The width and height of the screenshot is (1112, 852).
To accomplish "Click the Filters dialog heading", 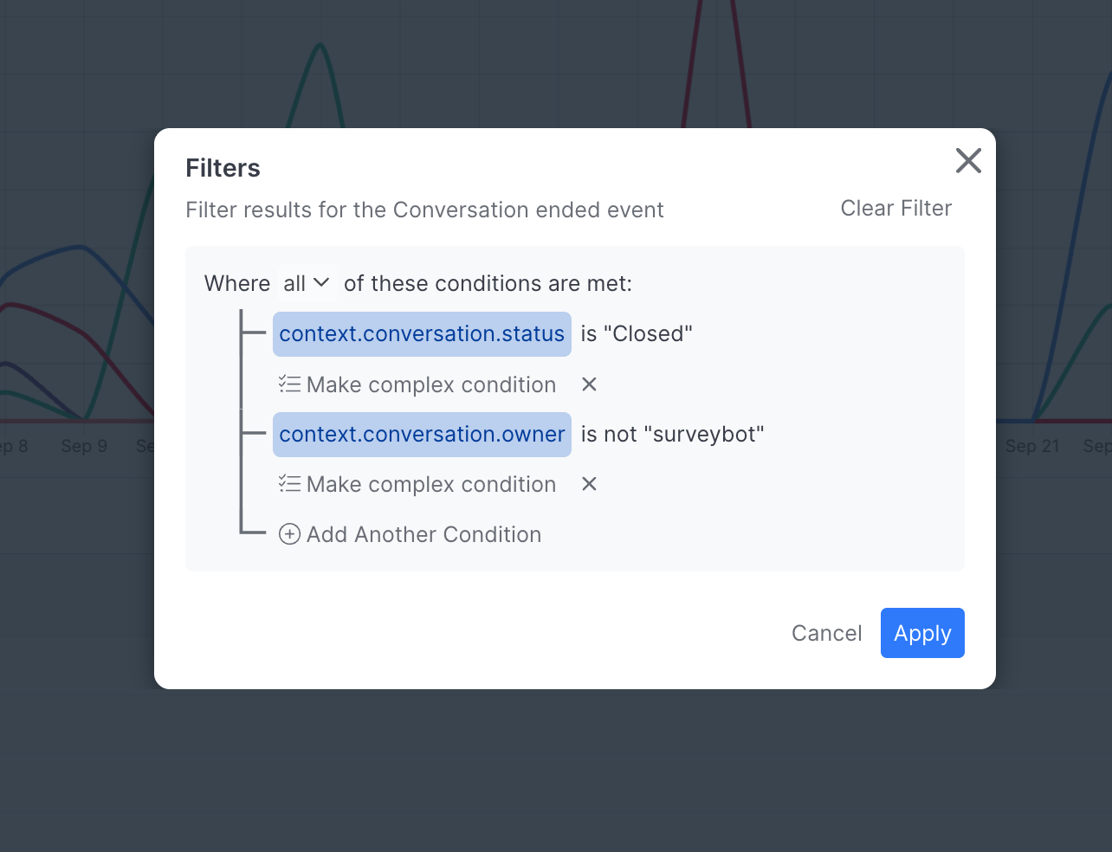I will [x=223, y=168].
